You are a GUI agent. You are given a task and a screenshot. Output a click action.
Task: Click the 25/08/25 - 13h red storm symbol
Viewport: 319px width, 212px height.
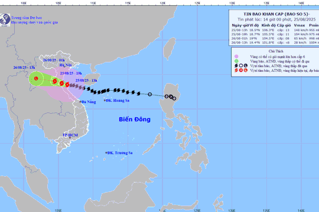tap(67, 85)
